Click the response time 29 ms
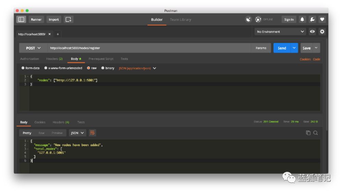This screenshot has height=193, width=342. (294, 122)
